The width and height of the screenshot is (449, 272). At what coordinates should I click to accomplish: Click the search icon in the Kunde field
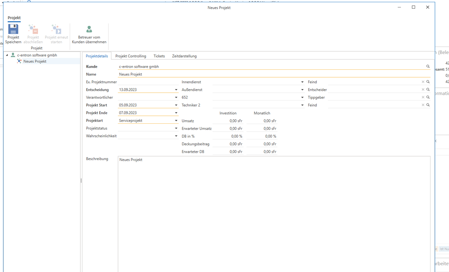tap(428, 67)
